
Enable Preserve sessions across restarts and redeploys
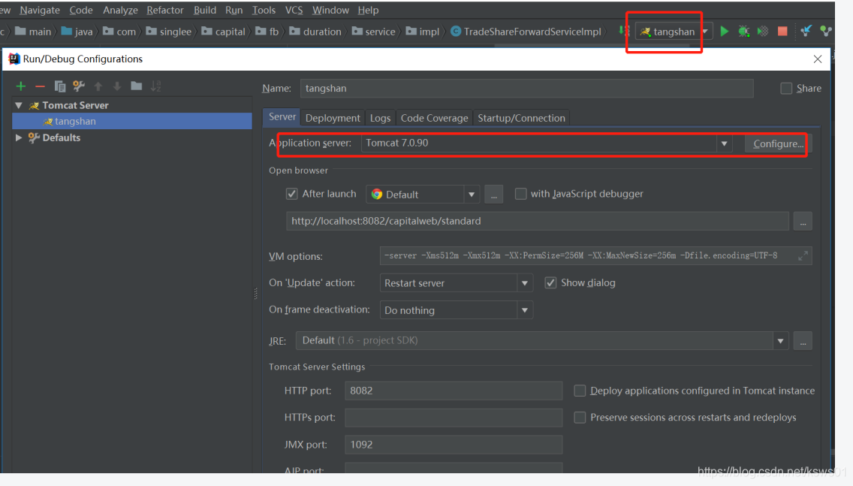580,418
